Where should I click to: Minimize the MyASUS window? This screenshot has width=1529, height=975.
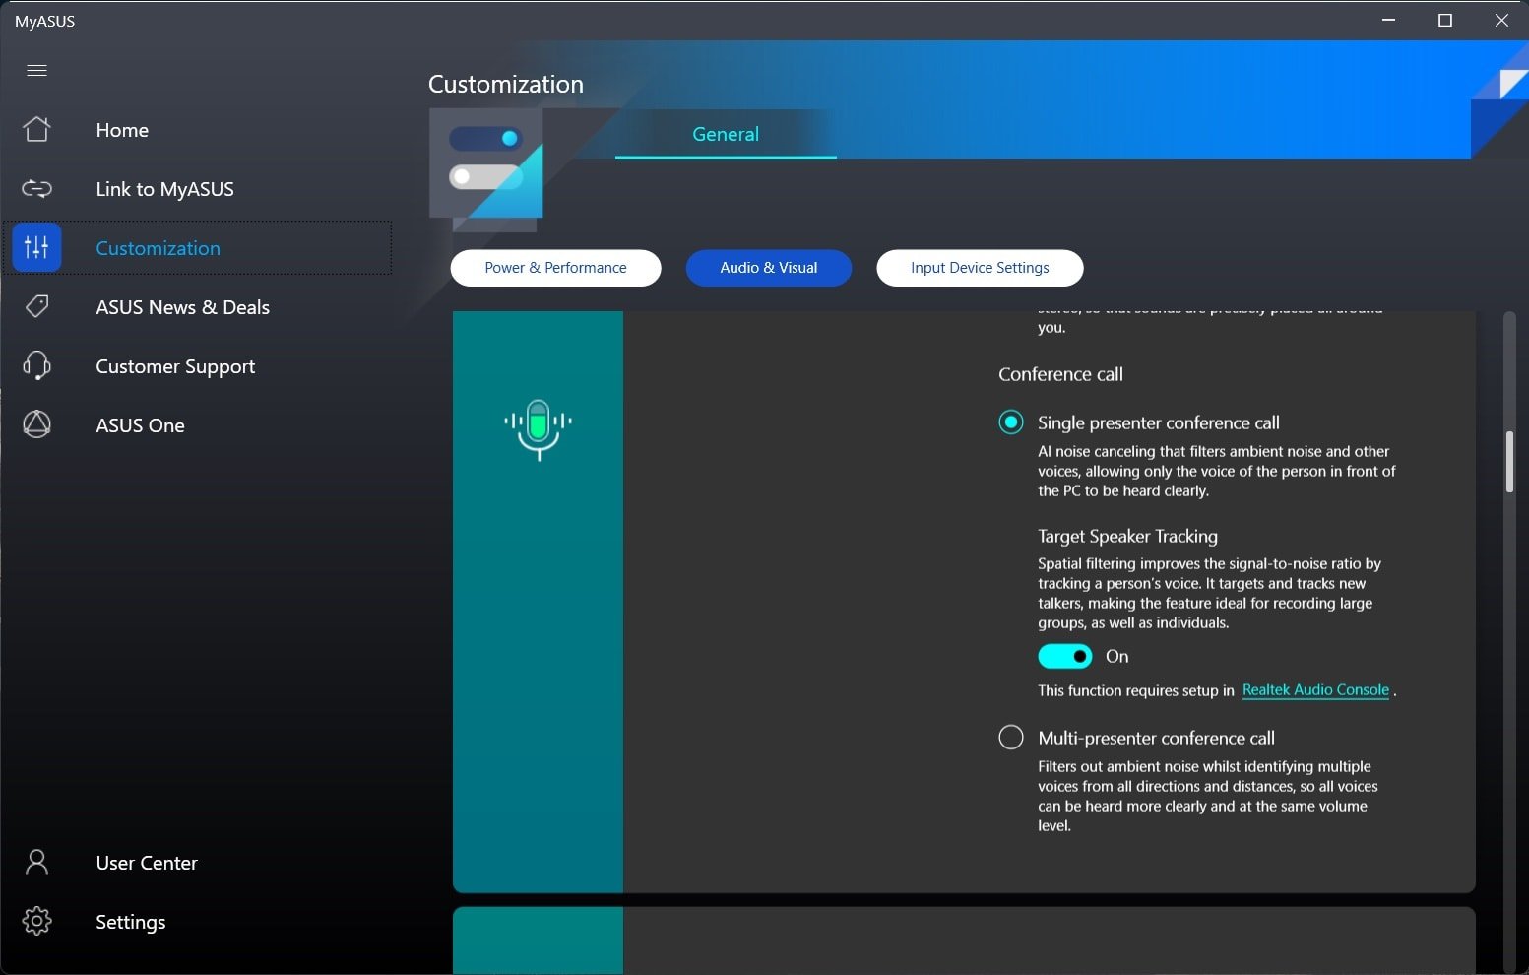[x=1389, y=20]
